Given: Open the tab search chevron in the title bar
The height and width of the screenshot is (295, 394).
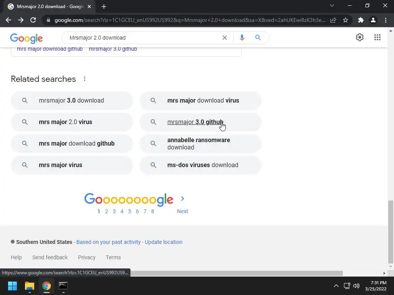Looking at the screenshot, I should tap(332, 5).
